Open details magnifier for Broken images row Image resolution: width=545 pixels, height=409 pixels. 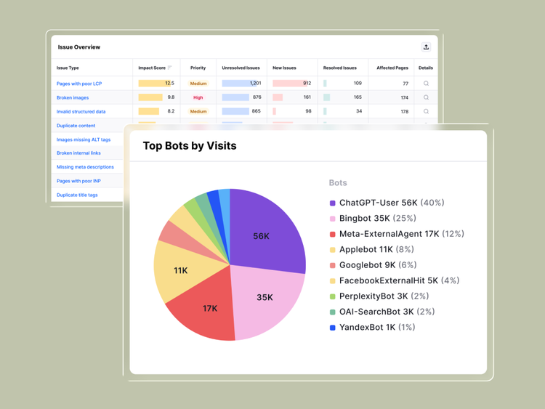pyautogui.click(x=426, y=97)
